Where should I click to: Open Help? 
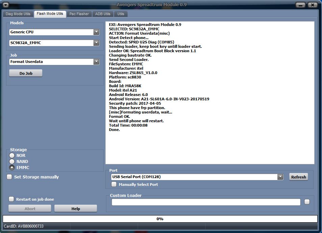pyautogui.click(x=76, y=208)
